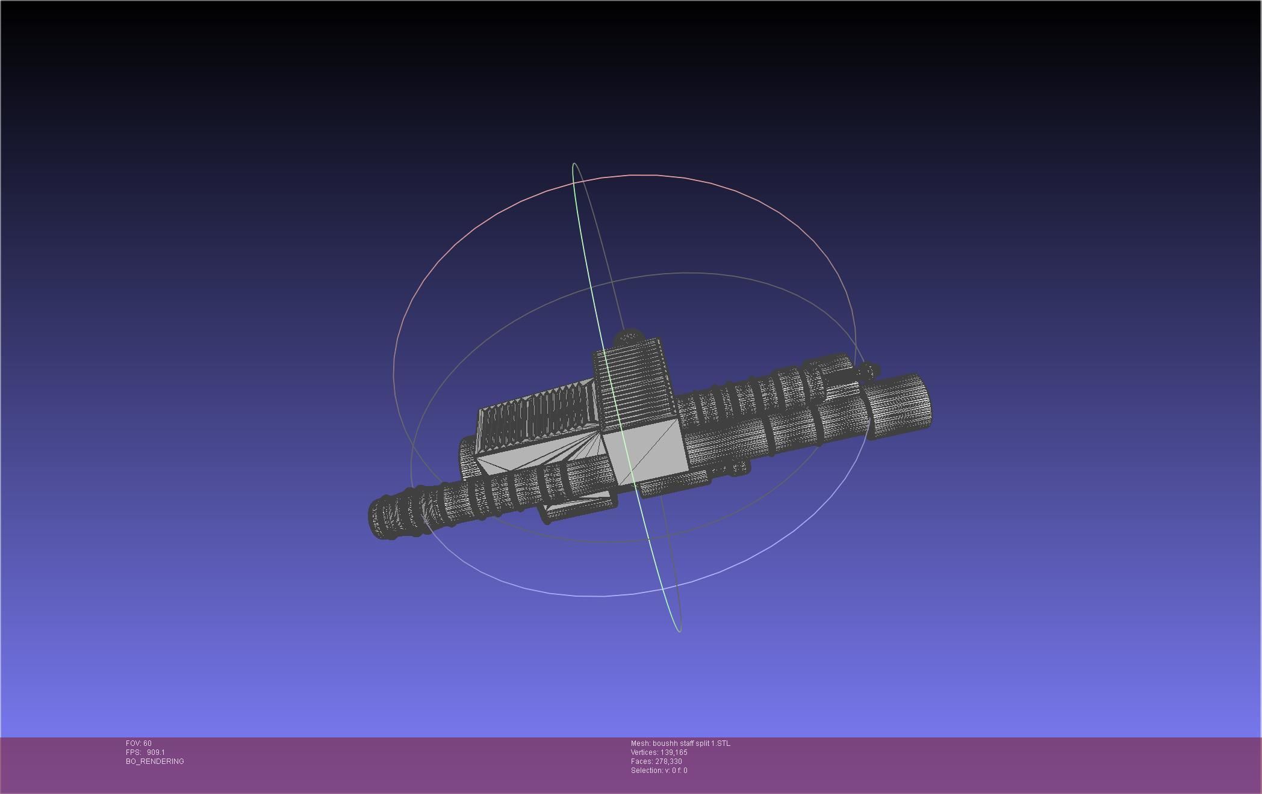Click the Vertices: 139,165 count
This screenshot has height=794, width=1262.
(659, 752)
